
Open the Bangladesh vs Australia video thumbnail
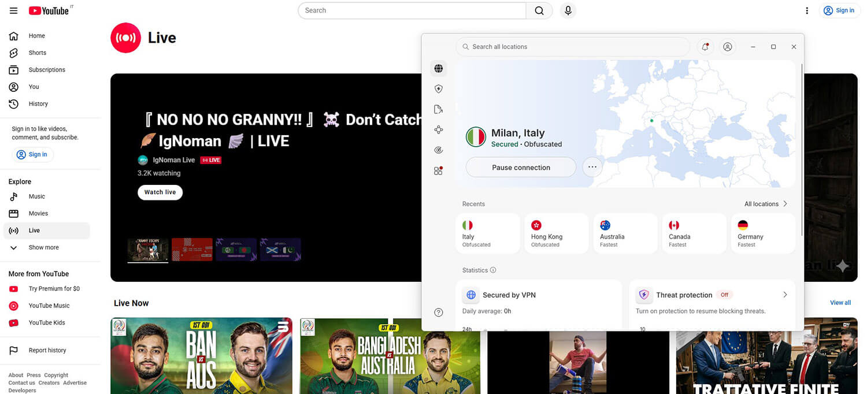390,356
